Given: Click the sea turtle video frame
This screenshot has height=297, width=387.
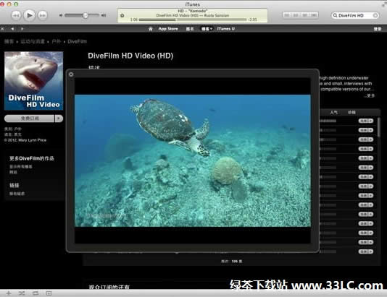Looking at the screenshot, I should 193,160.
